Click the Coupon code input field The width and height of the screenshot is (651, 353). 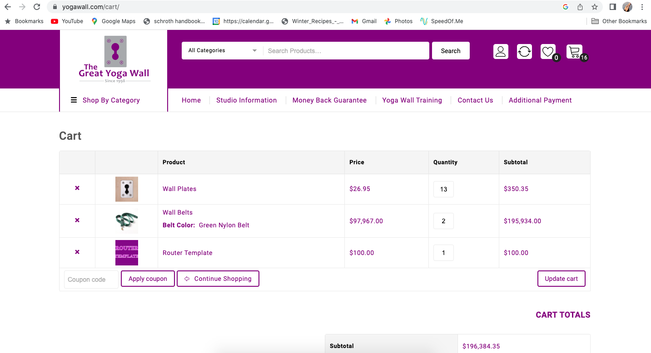coord(91,279)
